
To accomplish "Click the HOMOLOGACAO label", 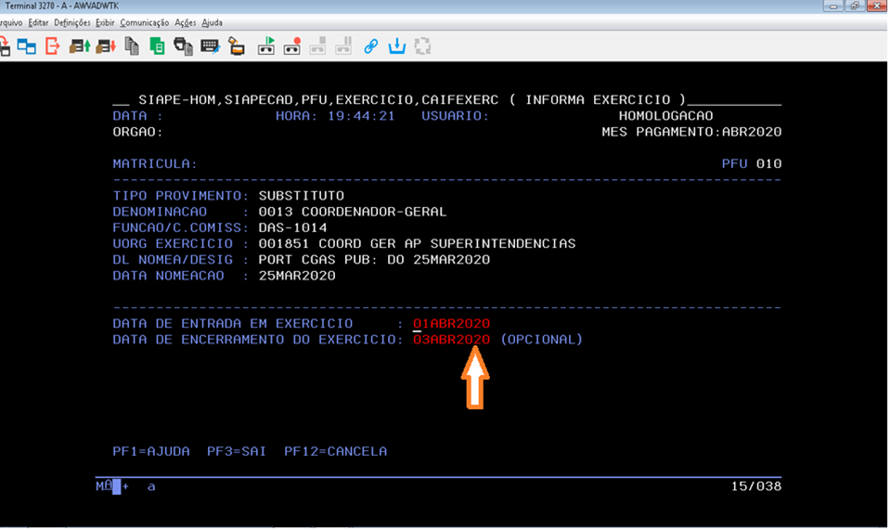I will 665,116.
